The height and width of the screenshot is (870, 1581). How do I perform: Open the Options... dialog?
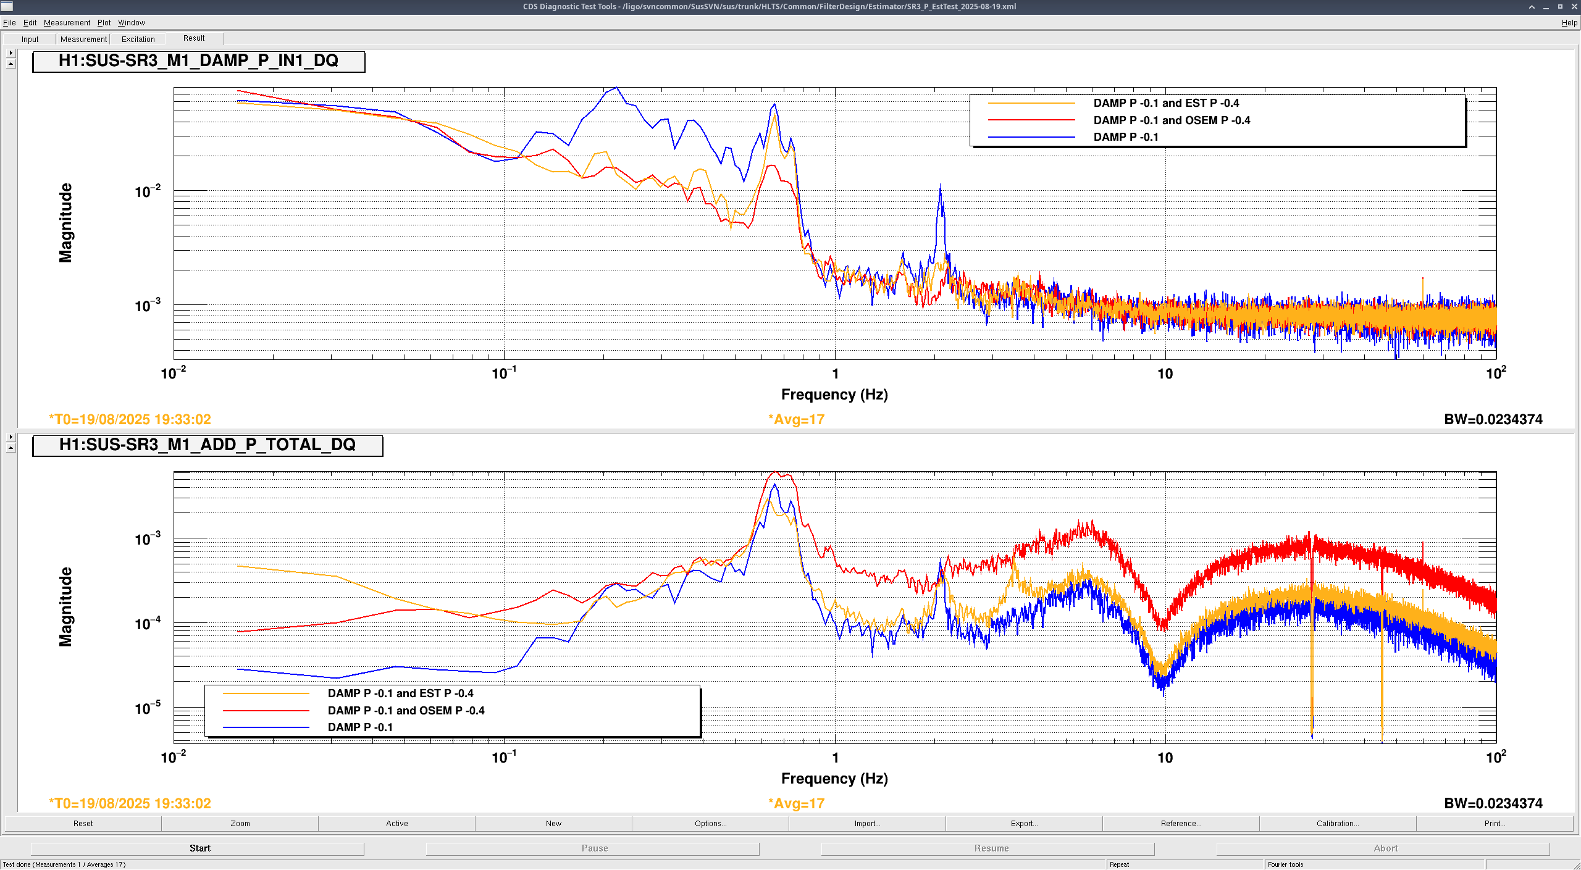pos(711,824)
